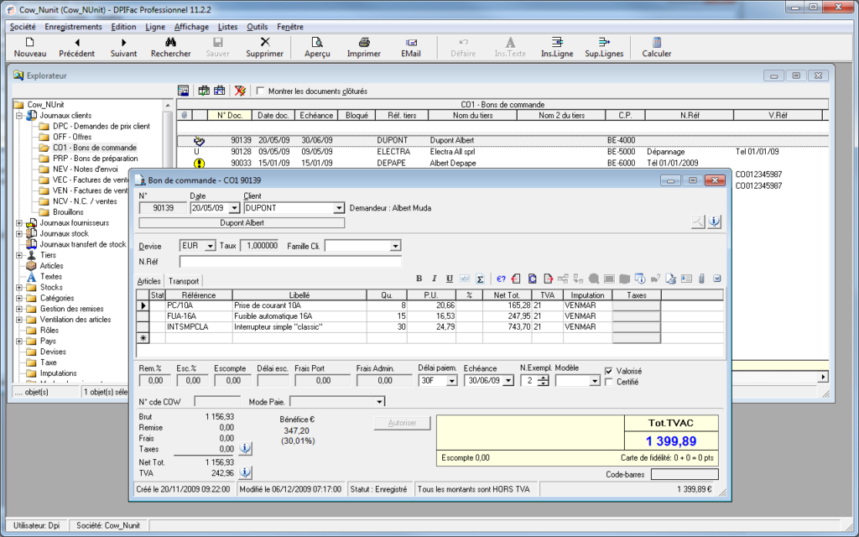The width and height of the screenshot is (859, 537).
Task: Click the paperclip attachment icon
Action: click(x=701, y=279)
